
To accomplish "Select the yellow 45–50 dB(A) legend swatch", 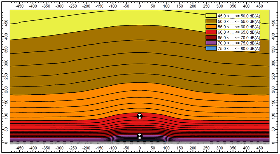I will [x=211, y=16].
